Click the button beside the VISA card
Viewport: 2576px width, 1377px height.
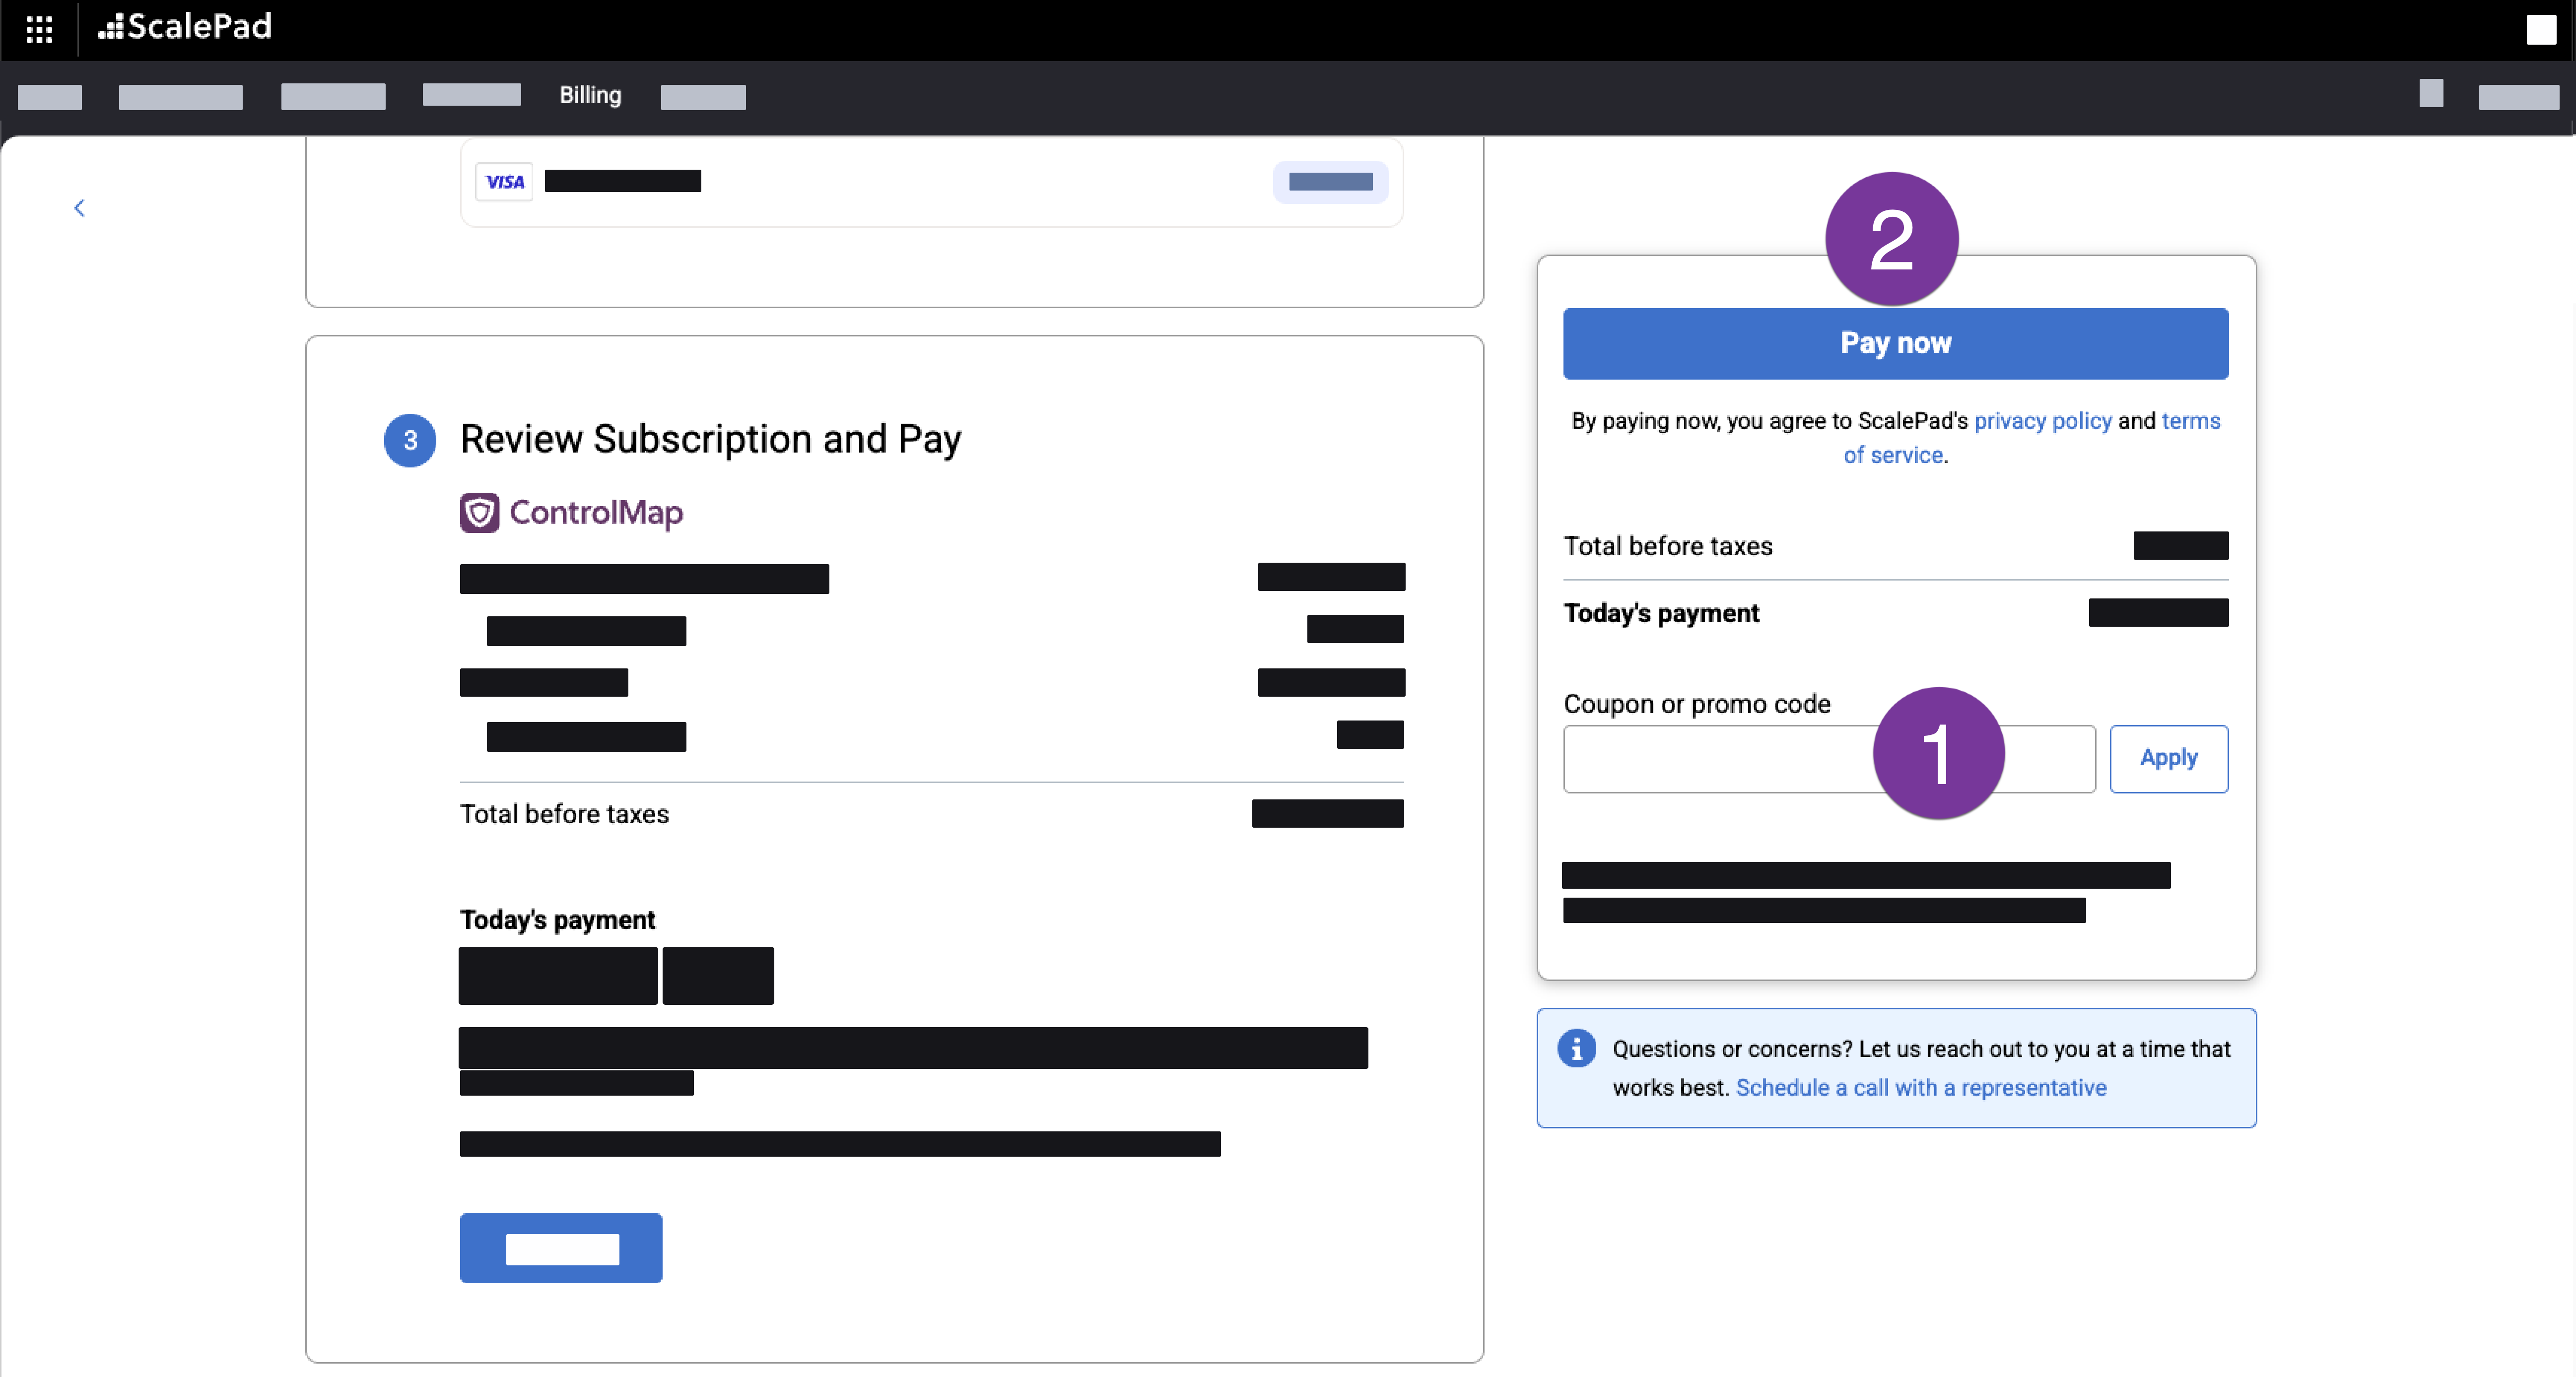point(1330,182)
